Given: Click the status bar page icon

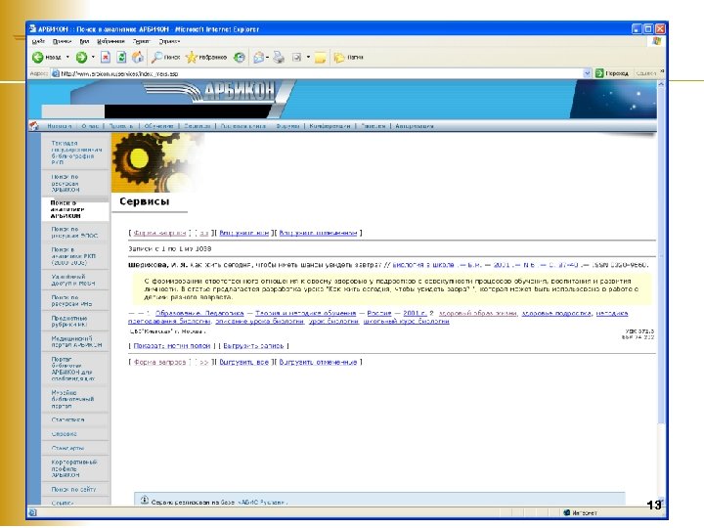Looking at the screenshot, I should 33,512.
